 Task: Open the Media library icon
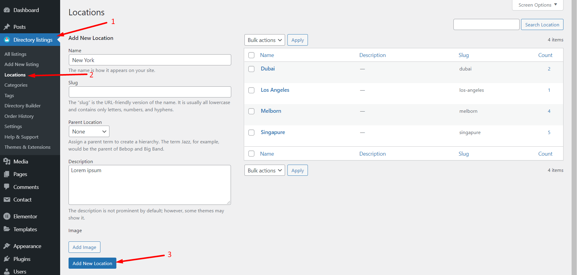7,161
